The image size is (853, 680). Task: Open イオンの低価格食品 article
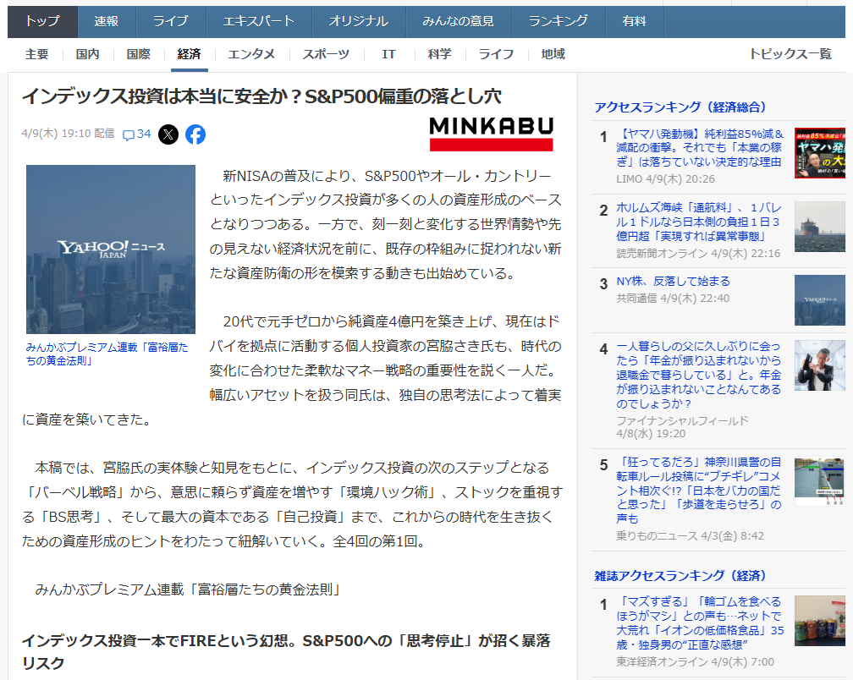click(700, 623)
